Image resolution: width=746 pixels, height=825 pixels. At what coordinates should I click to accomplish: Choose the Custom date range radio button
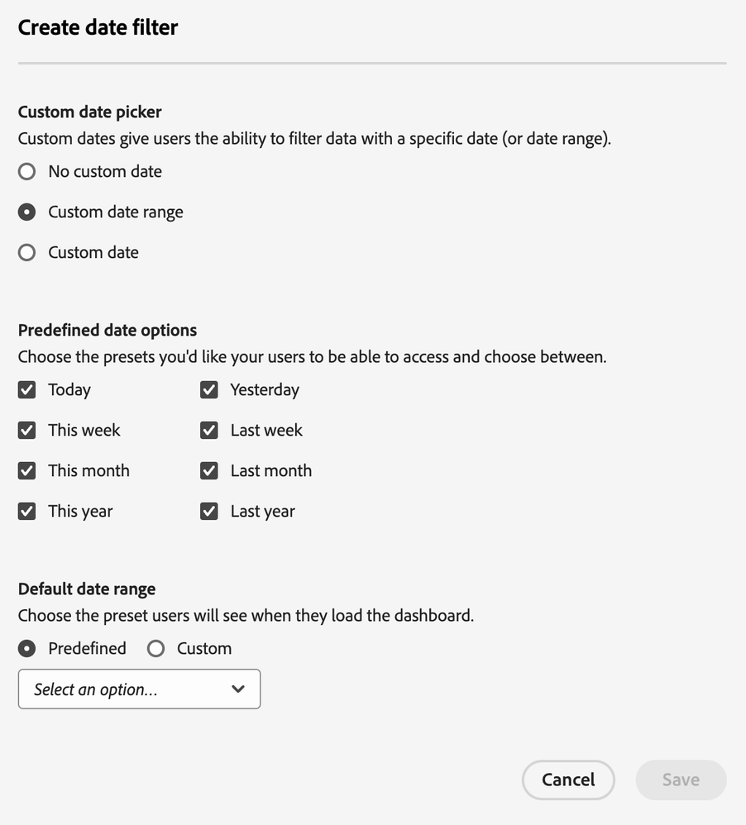pos(27,212)
